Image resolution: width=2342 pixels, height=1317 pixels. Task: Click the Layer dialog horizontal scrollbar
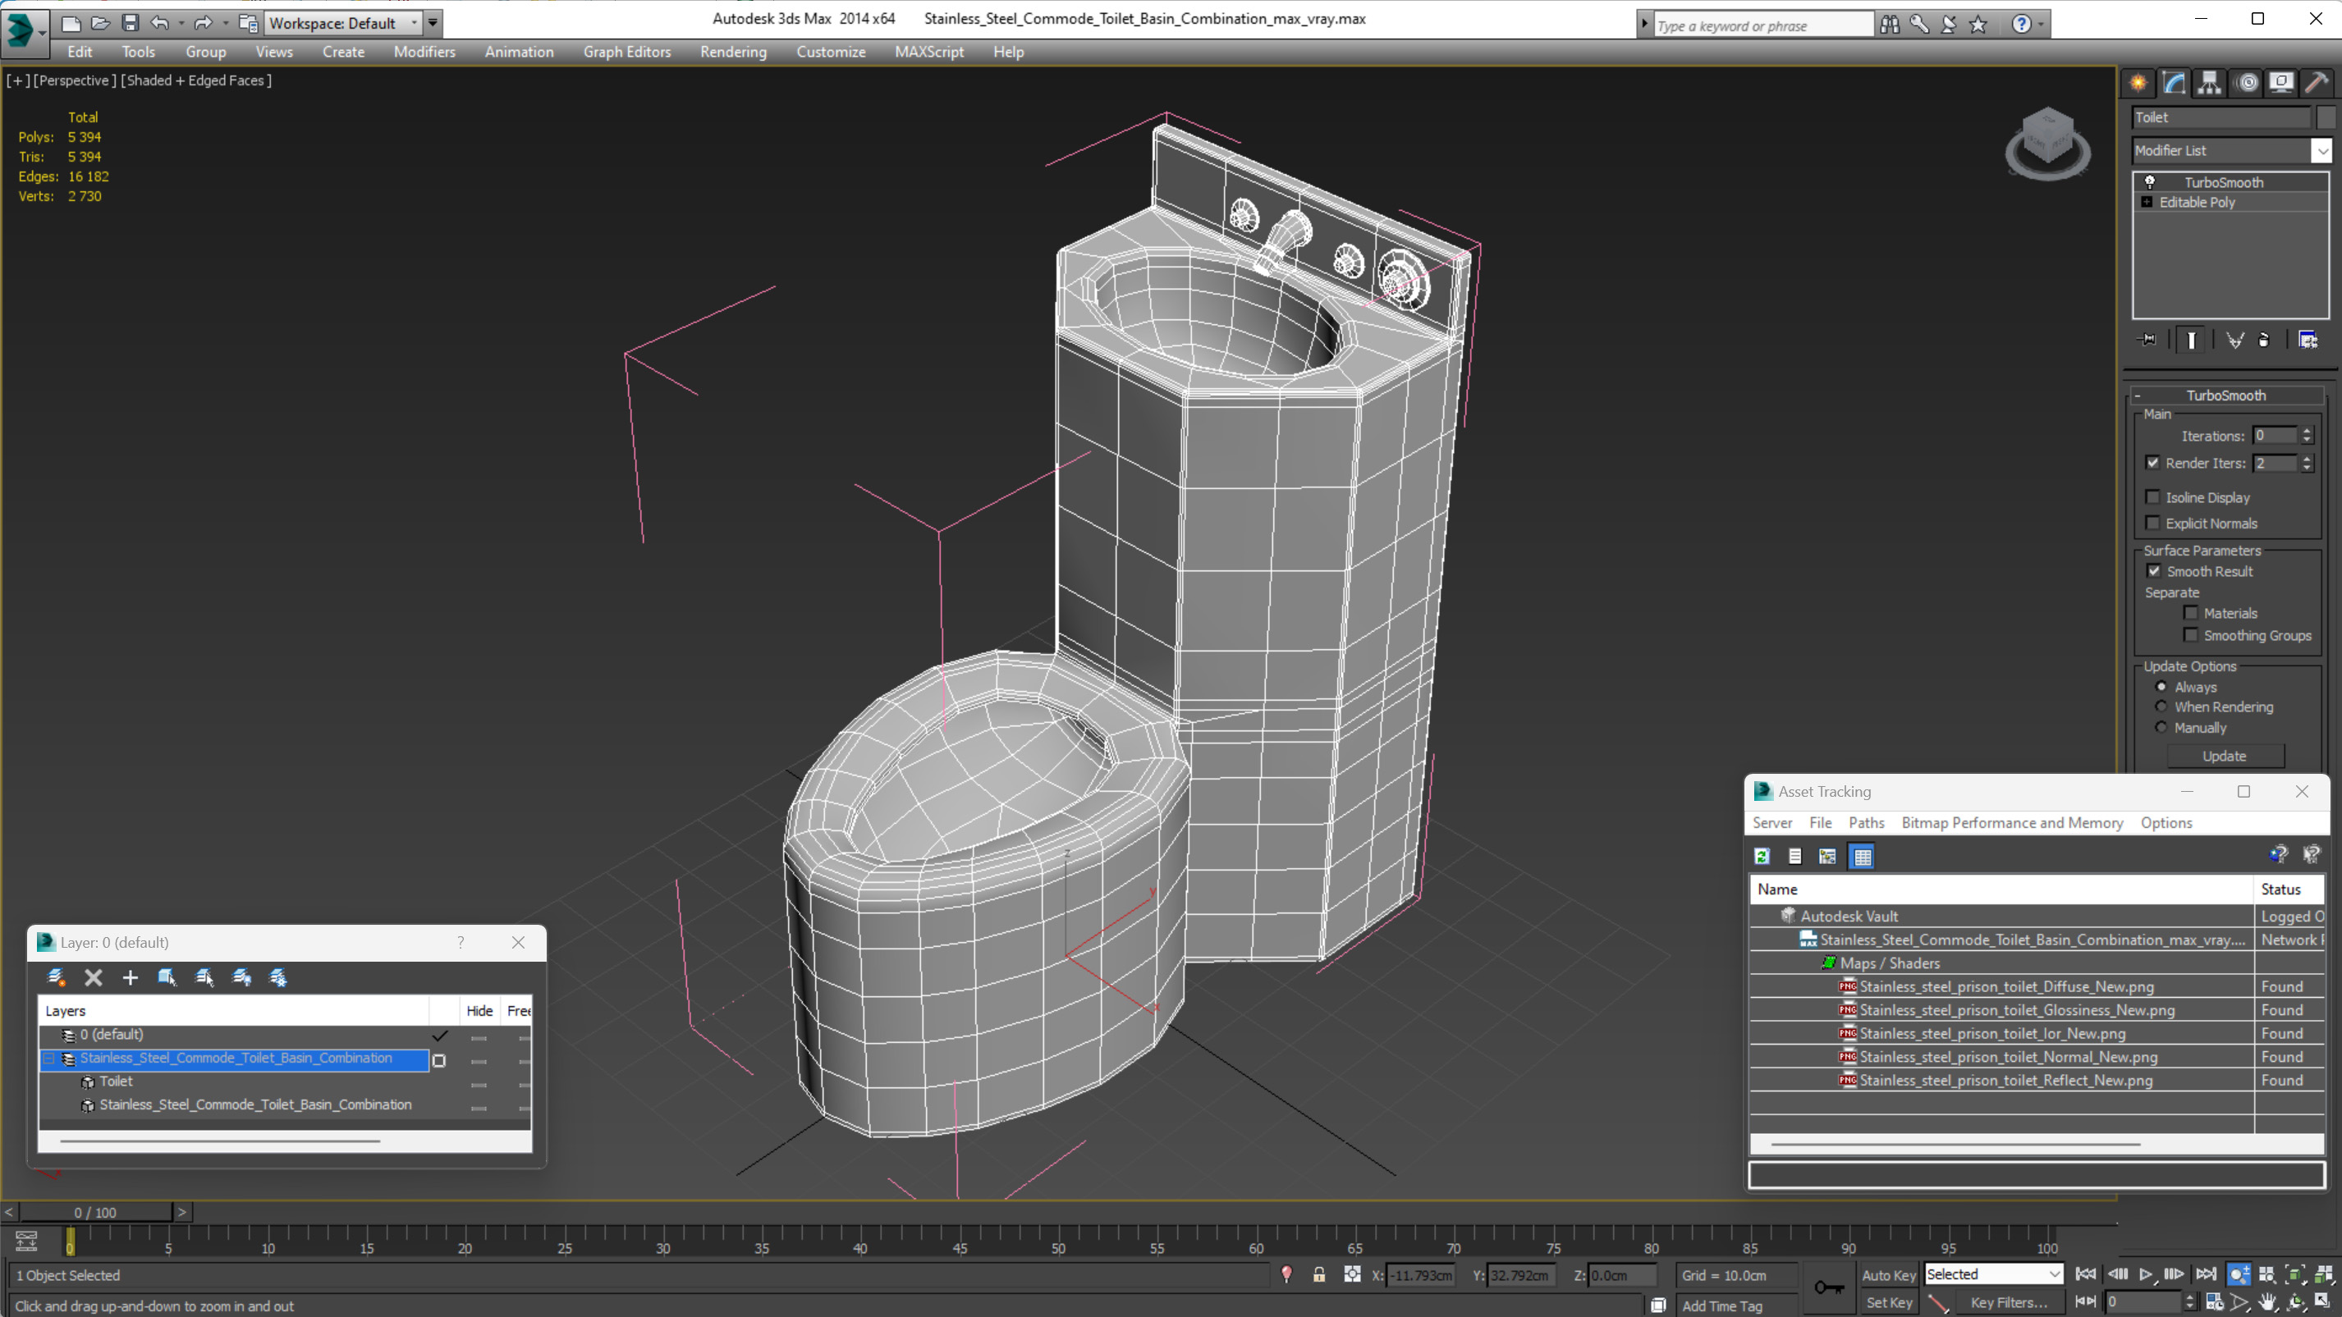pos(219,1141)
